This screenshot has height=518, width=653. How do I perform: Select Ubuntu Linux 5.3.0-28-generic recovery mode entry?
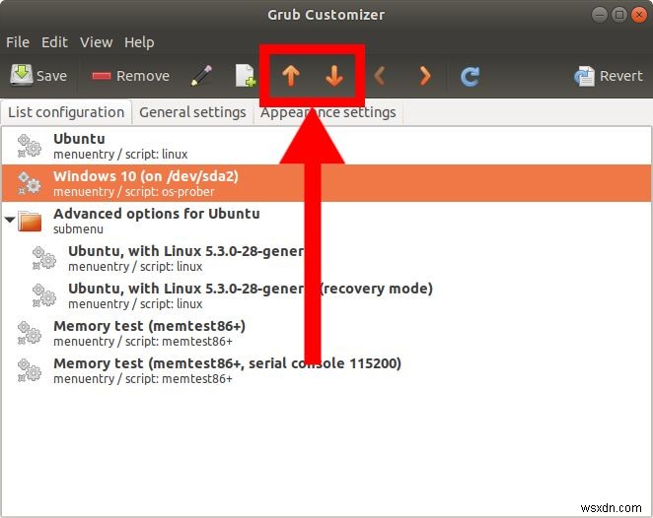click(x=326, y=295)
